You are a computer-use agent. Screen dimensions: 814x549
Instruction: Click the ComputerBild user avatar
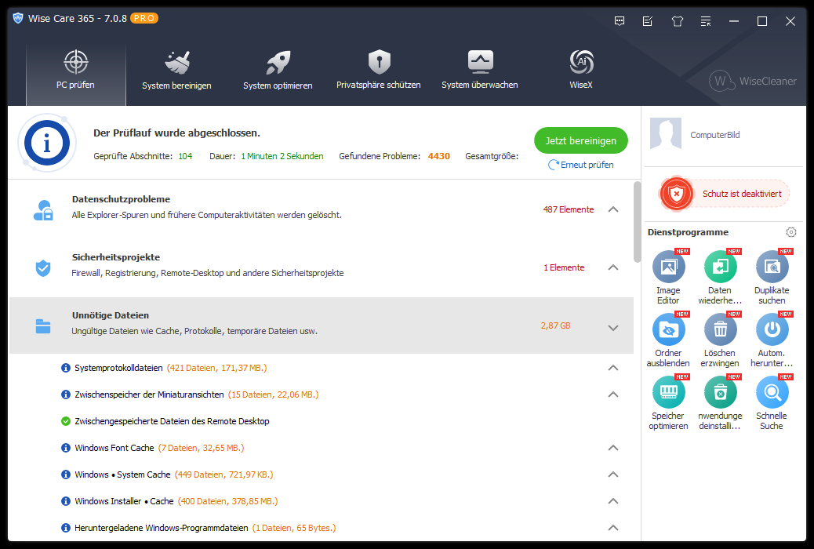[666, 133]
